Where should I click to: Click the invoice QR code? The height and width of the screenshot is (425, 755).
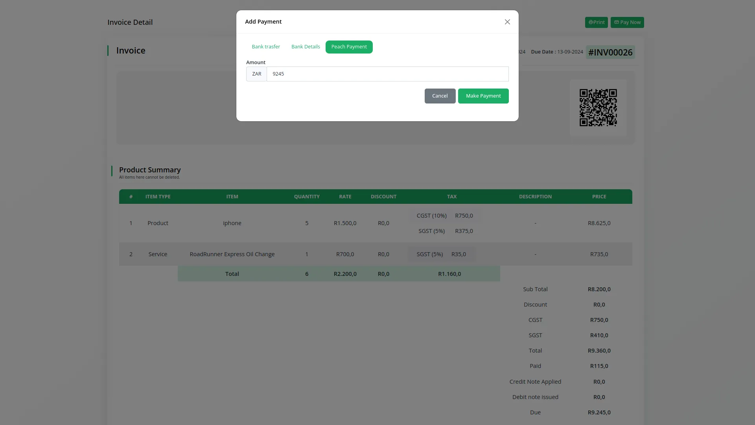[598, 107]
